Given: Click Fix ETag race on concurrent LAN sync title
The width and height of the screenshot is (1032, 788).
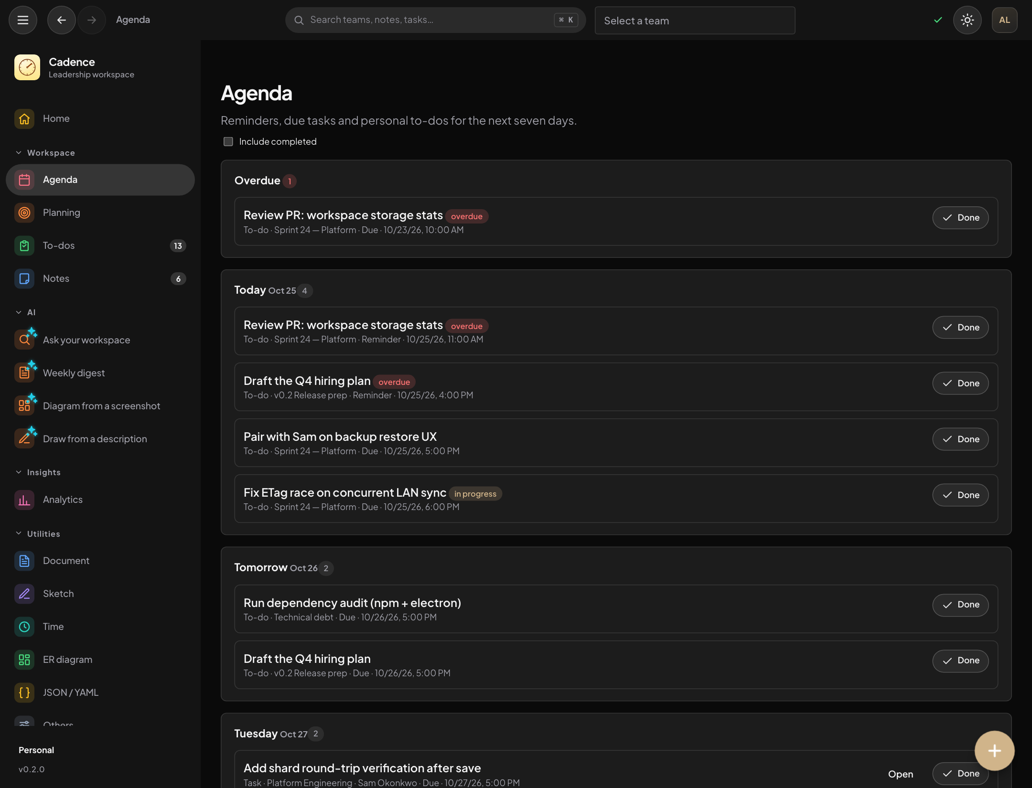Looking at the screenshot, I should tap(344, 492).
